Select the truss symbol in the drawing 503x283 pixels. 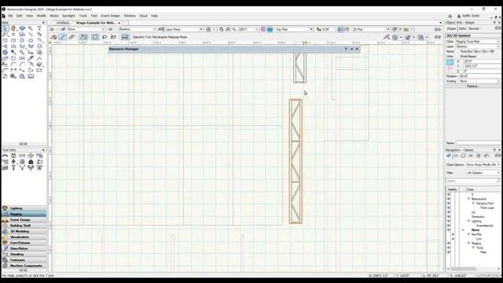pos(296,161)
